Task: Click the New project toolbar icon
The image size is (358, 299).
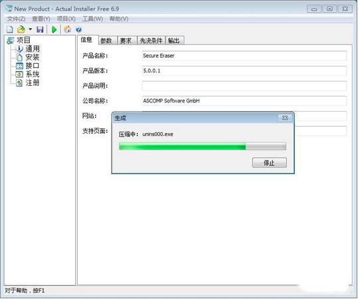Action: [9, 29]
